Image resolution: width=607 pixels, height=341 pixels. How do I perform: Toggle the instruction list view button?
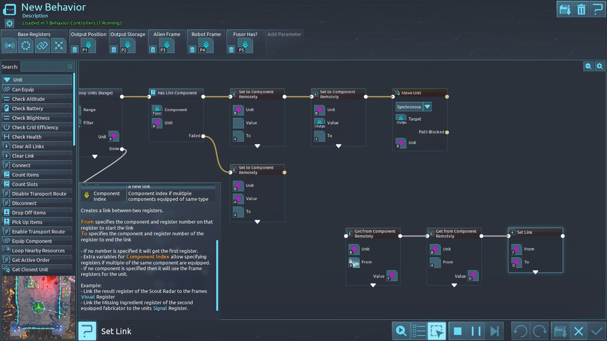click(x=419, y=331)
